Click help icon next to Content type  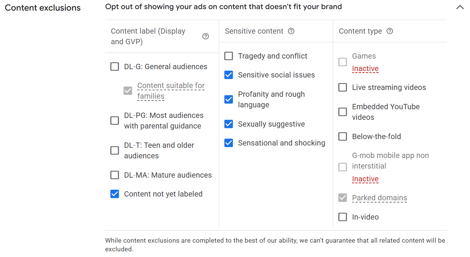coord(390,31)
